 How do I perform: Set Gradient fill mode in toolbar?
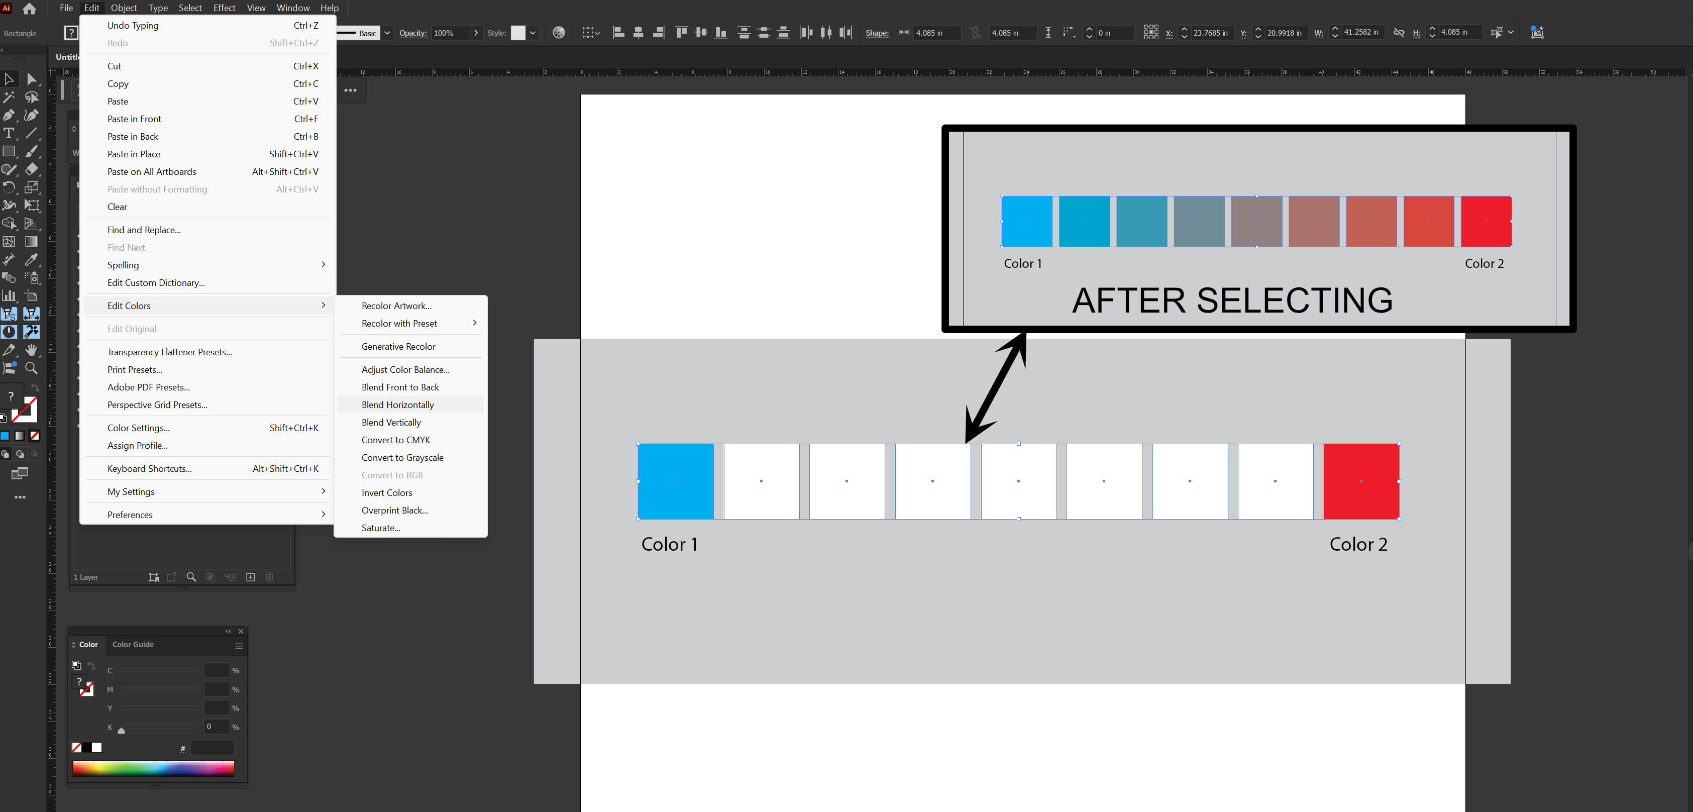pyautogui.click(x=20, y=435)
